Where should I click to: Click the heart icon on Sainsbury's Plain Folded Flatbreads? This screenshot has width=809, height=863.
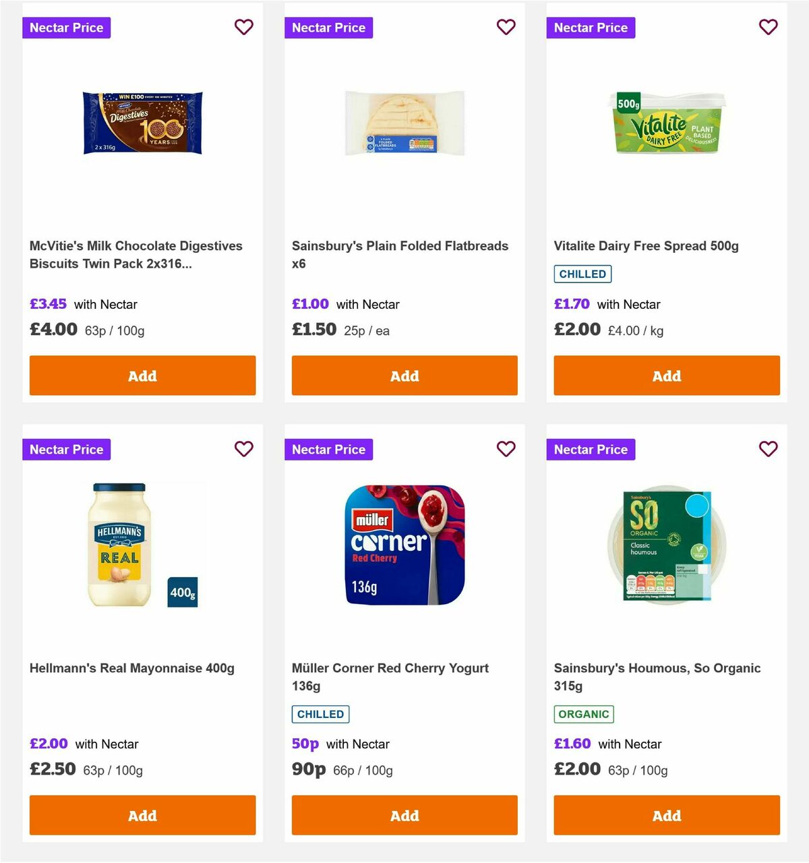pyautogui.click(x=506, y=27)
